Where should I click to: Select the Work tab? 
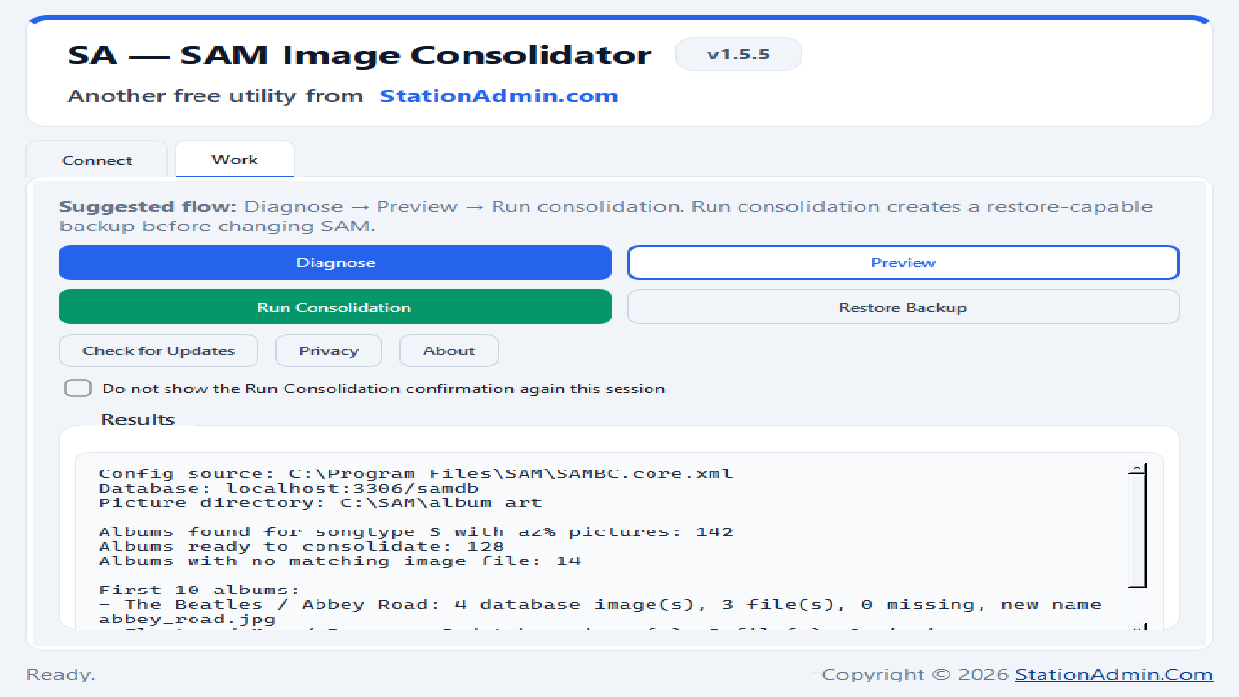point(235,159)
